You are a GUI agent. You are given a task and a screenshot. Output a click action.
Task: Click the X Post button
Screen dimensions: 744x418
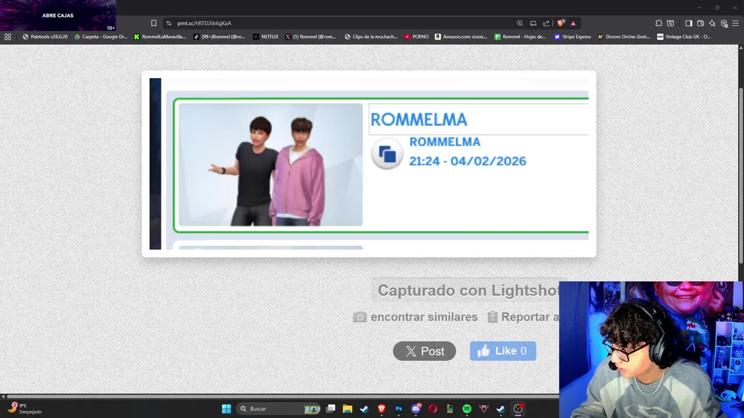424,351
